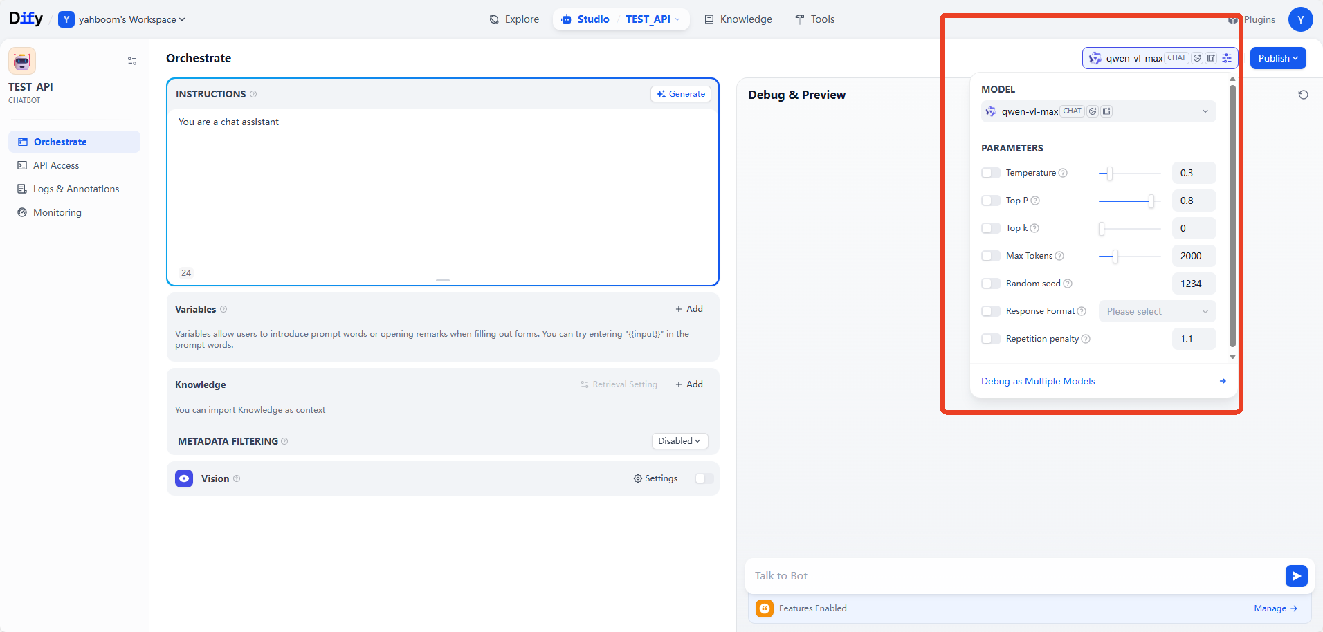Expand the qwen-vl-max MODEL dropdown
The image size is (1323, 632).
point(1098,111)
